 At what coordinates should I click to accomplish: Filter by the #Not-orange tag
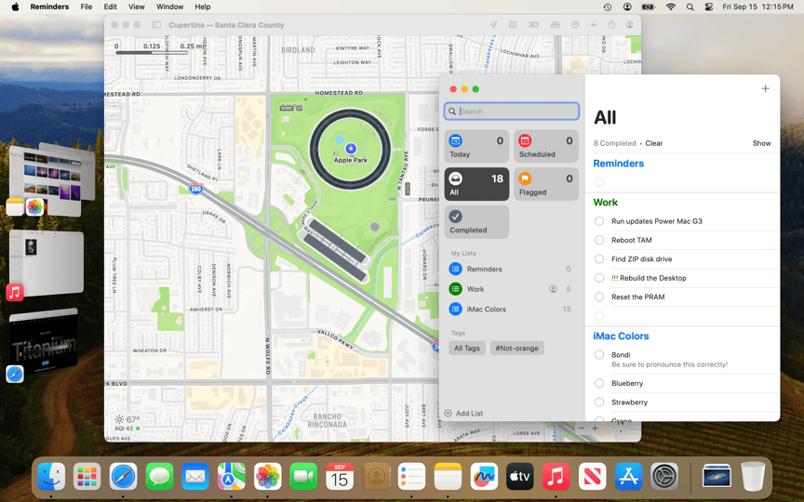coord(516,349)
